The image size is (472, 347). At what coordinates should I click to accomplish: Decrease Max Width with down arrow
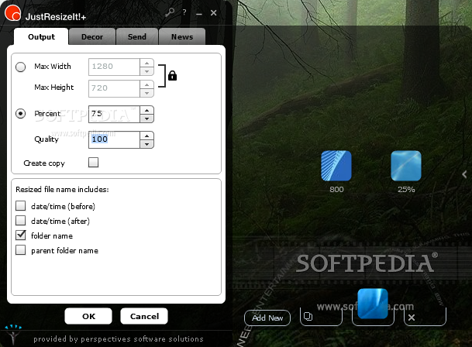[x=147, y=71]
